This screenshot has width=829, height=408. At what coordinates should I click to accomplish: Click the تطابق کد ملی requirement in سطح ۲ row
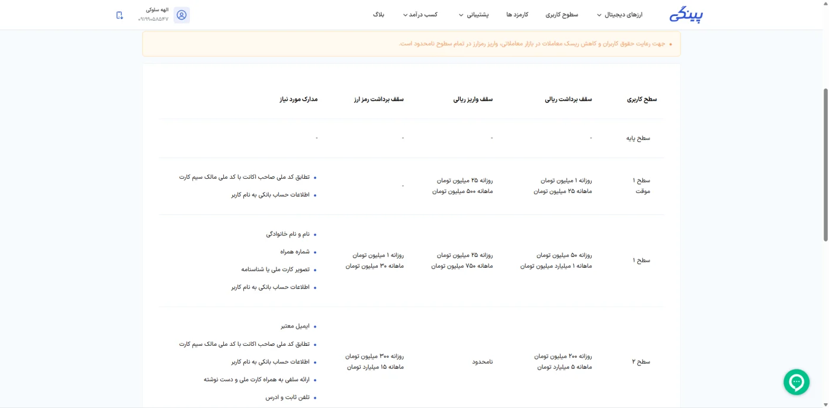tap(245, 344)
